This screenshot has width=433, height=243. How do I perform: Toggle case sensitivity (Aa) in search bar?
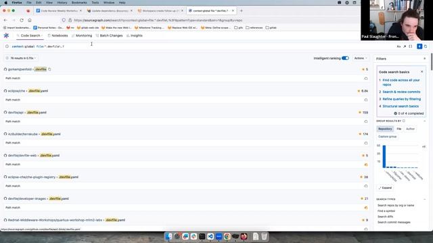coord(398,47)
